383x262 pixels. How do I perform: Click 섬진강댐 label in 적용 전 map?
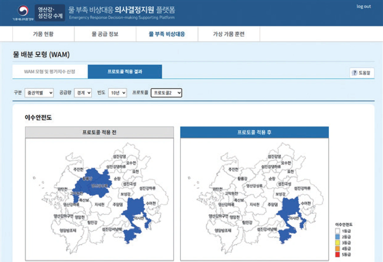coord(119,157)
